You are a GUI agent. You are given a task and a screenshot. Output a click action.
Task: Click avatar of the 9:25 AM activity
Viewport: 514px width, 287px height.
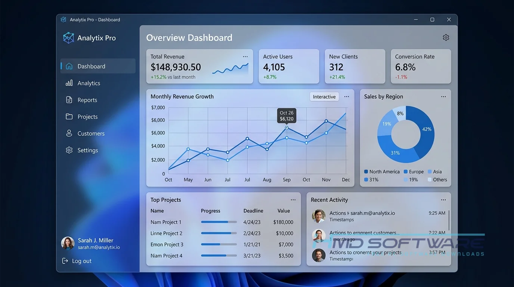click(x=319, y=216)
